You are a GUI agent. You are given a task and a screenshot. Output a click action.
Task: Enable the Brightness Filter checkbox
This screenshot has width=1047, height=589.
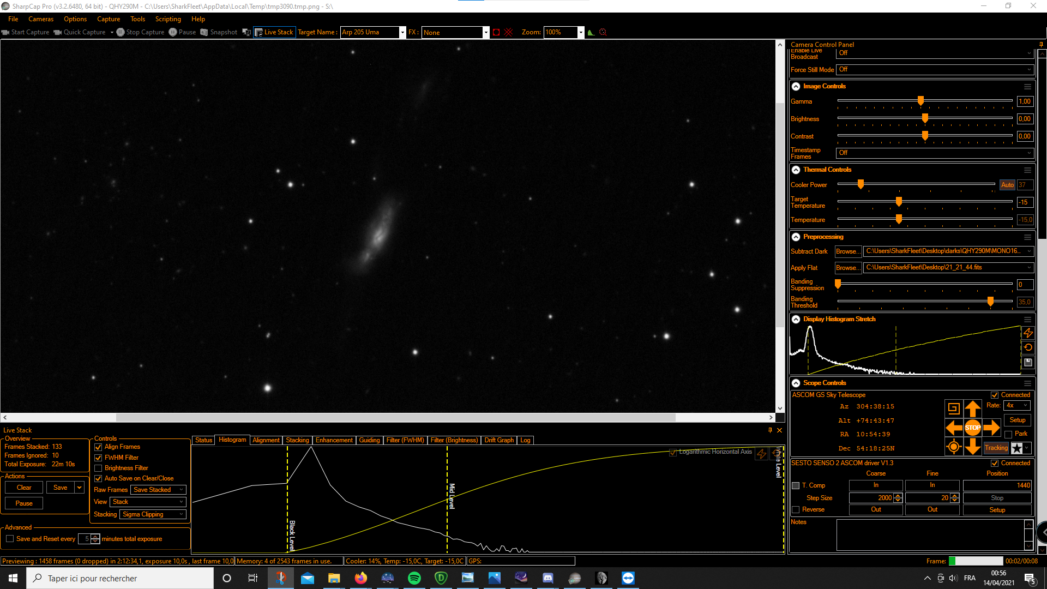click(99, 468)
